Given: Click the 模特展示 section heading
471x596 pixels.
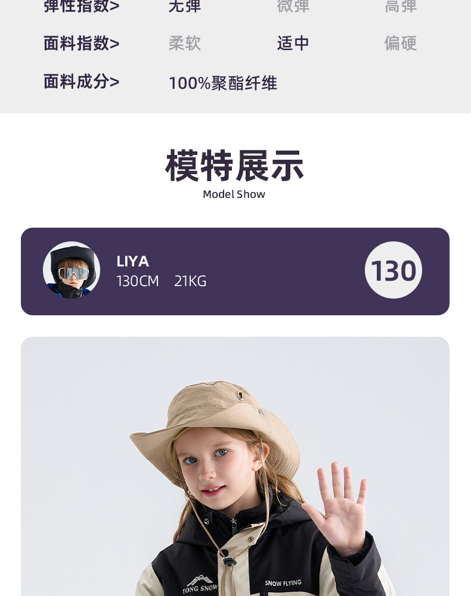Looking at the screenshot, I should (x=234, y=166).
